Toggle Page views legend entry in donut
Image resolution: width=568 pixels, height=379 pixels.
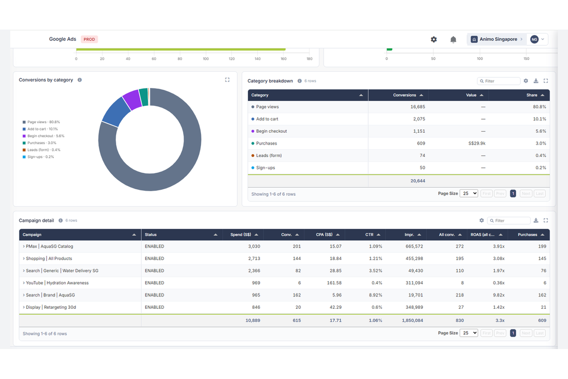click(x=41, y=122)
